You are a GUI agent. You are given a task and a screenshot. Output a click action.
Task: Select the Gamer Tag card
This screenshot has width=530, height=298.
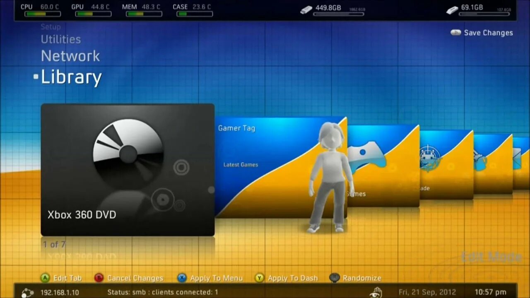click(x=281, y=167)
